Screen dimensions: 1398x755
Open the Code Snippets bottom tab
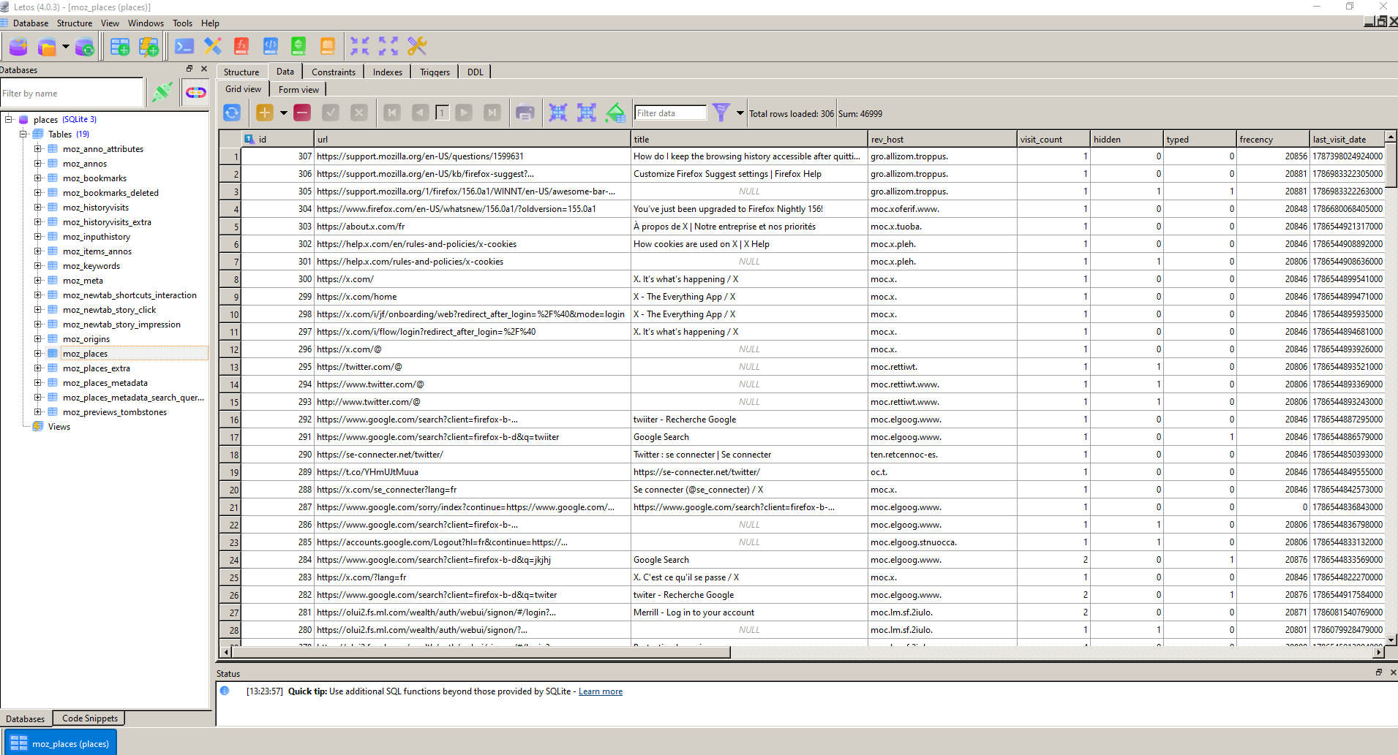pyautogui.click(x=90, y=718)
